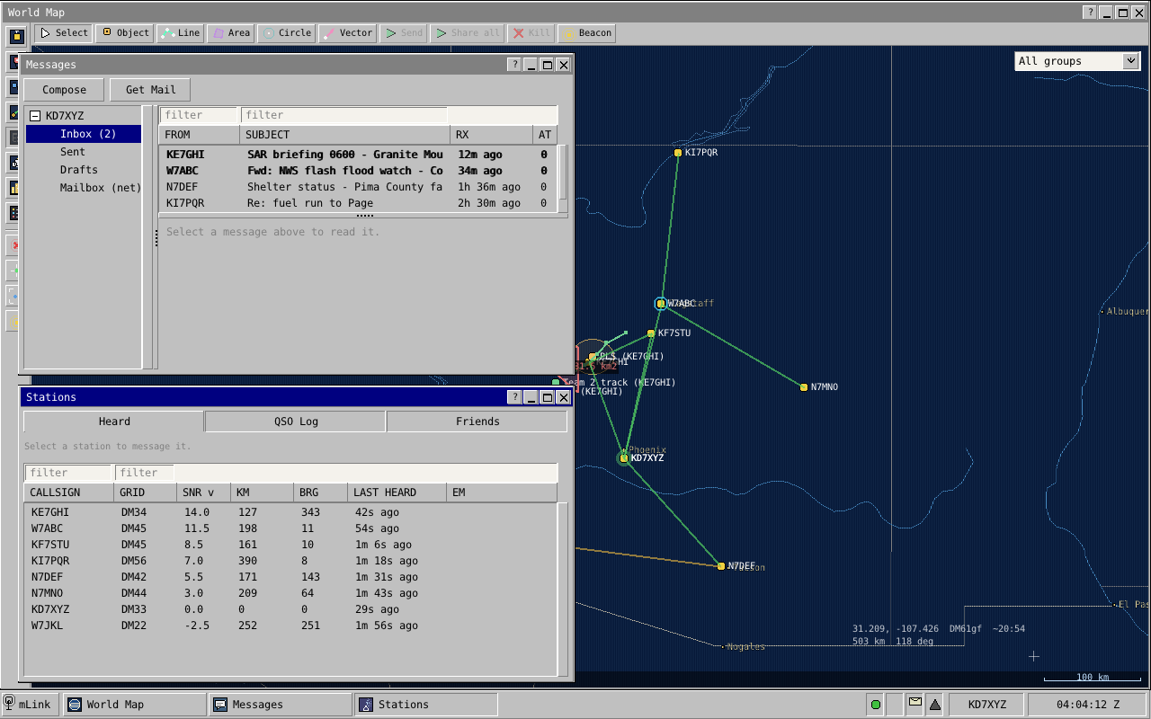The width and height of the screenshot is (1151, 719).
Task: Pick the Line drawing tool
Action: tap(180, 33)
